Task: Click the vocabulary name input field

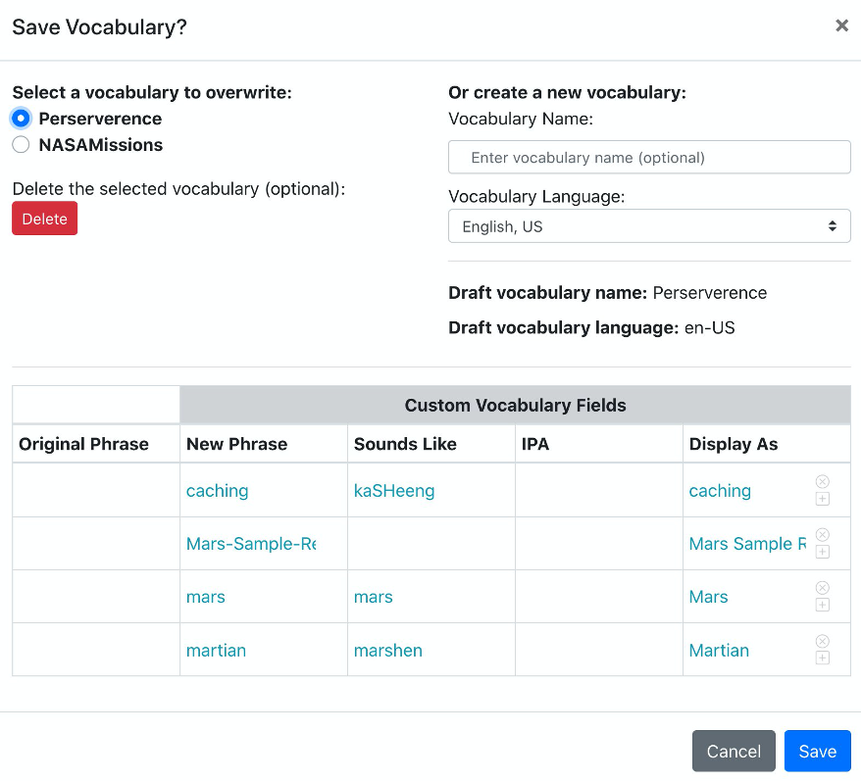Action: click(x=648, y=157)
